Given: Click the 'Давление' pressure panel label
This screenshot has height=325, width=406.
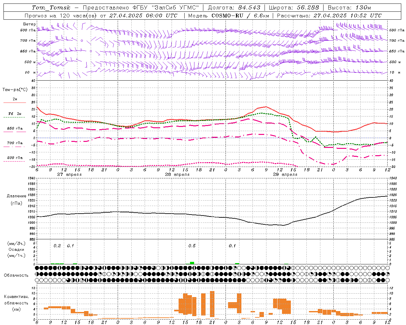Looking at the screenshot, I should click(x=16, y=196).
